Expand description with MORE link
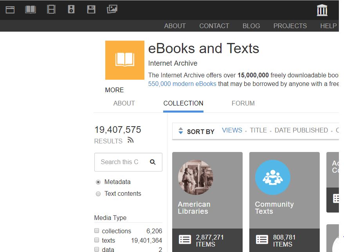The image size is (344, 252). 114,90
